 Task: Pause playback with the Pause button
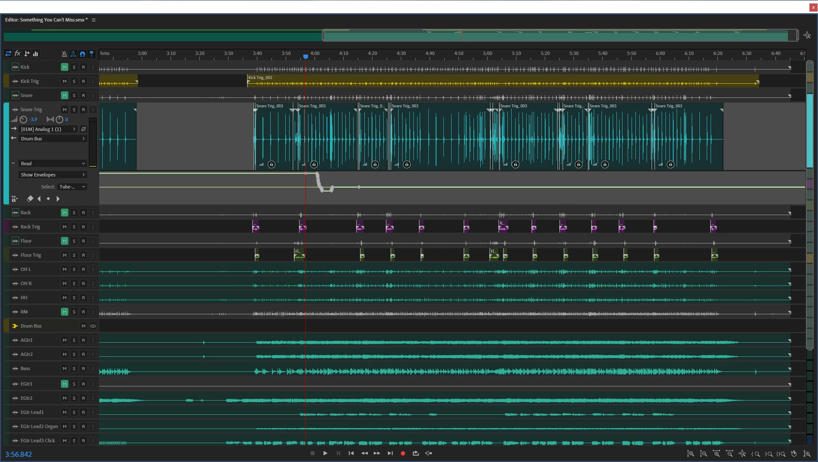[339, 453]
